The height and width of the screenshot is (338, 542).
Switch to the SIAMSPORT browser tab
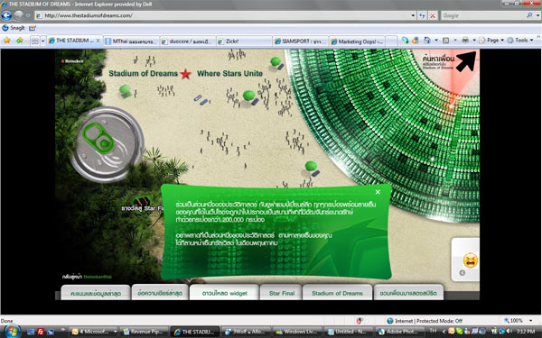(301, 41)
